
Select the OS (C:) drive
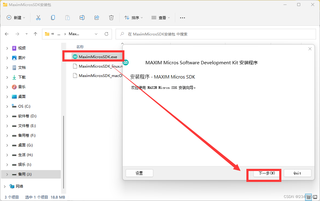coord(24,106)
